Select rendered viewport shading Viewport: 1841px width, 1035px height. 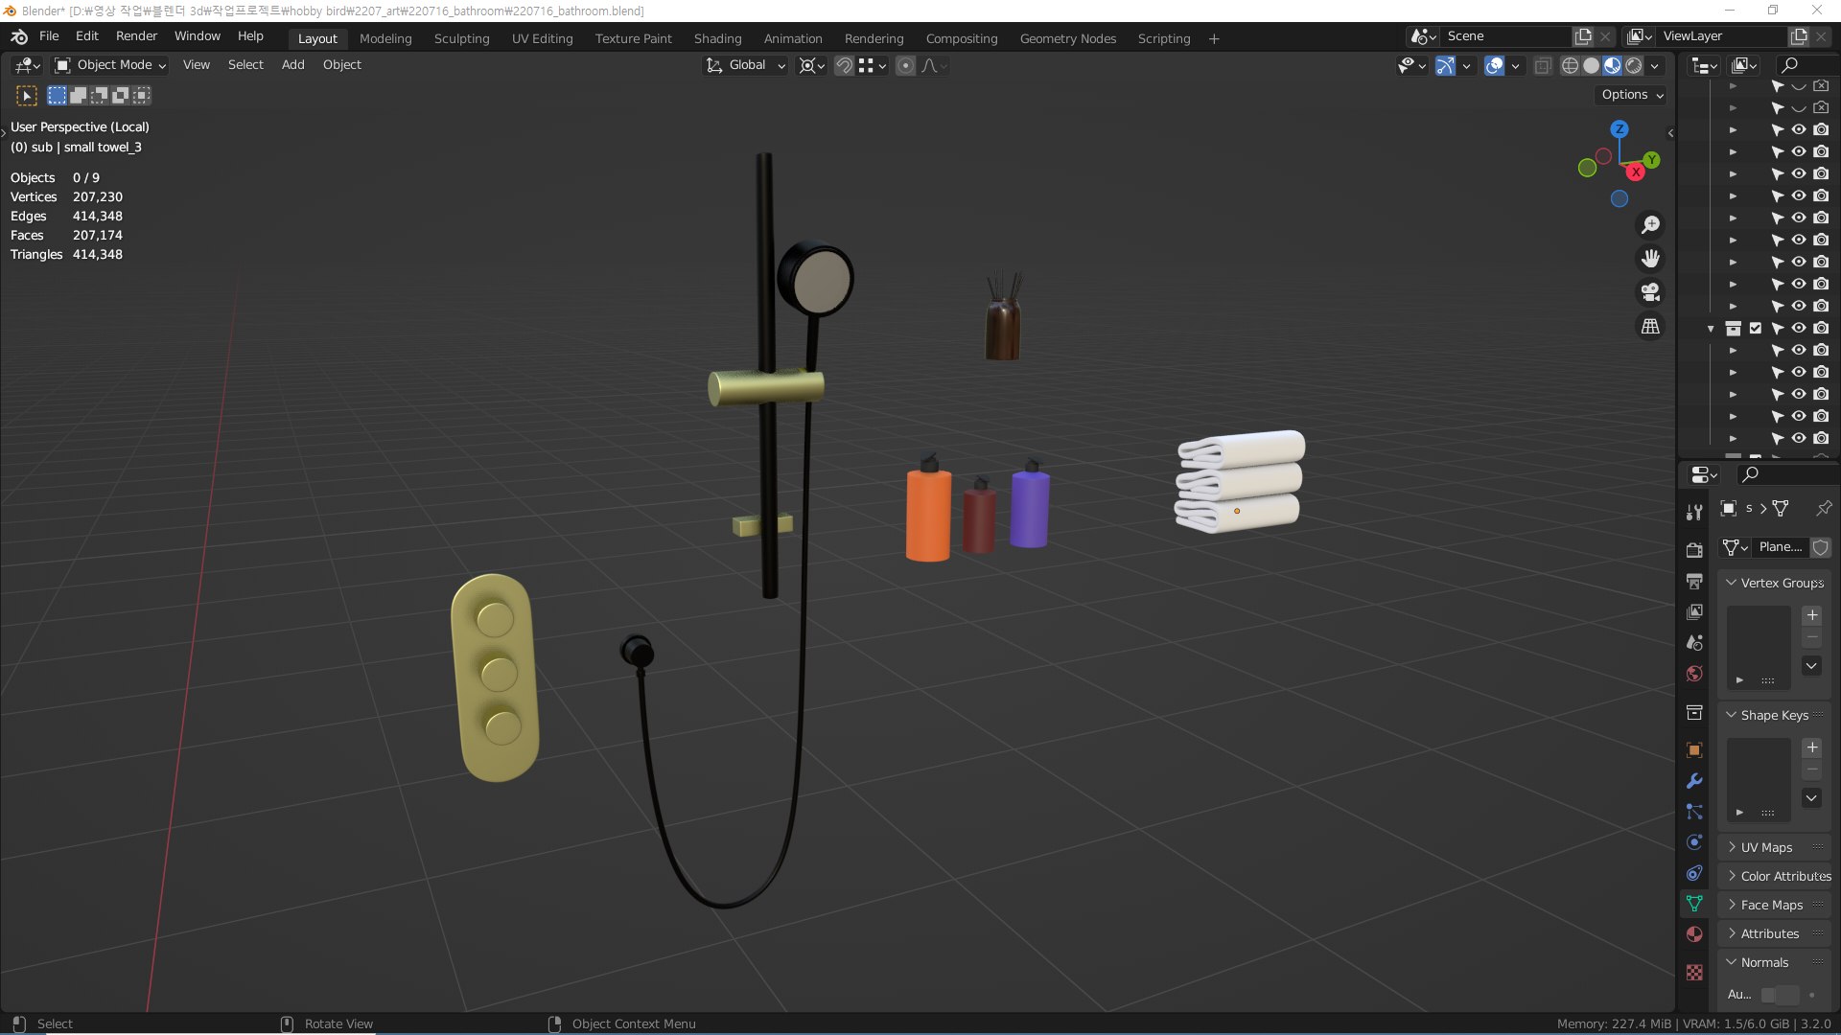[x=1634, y=65]
